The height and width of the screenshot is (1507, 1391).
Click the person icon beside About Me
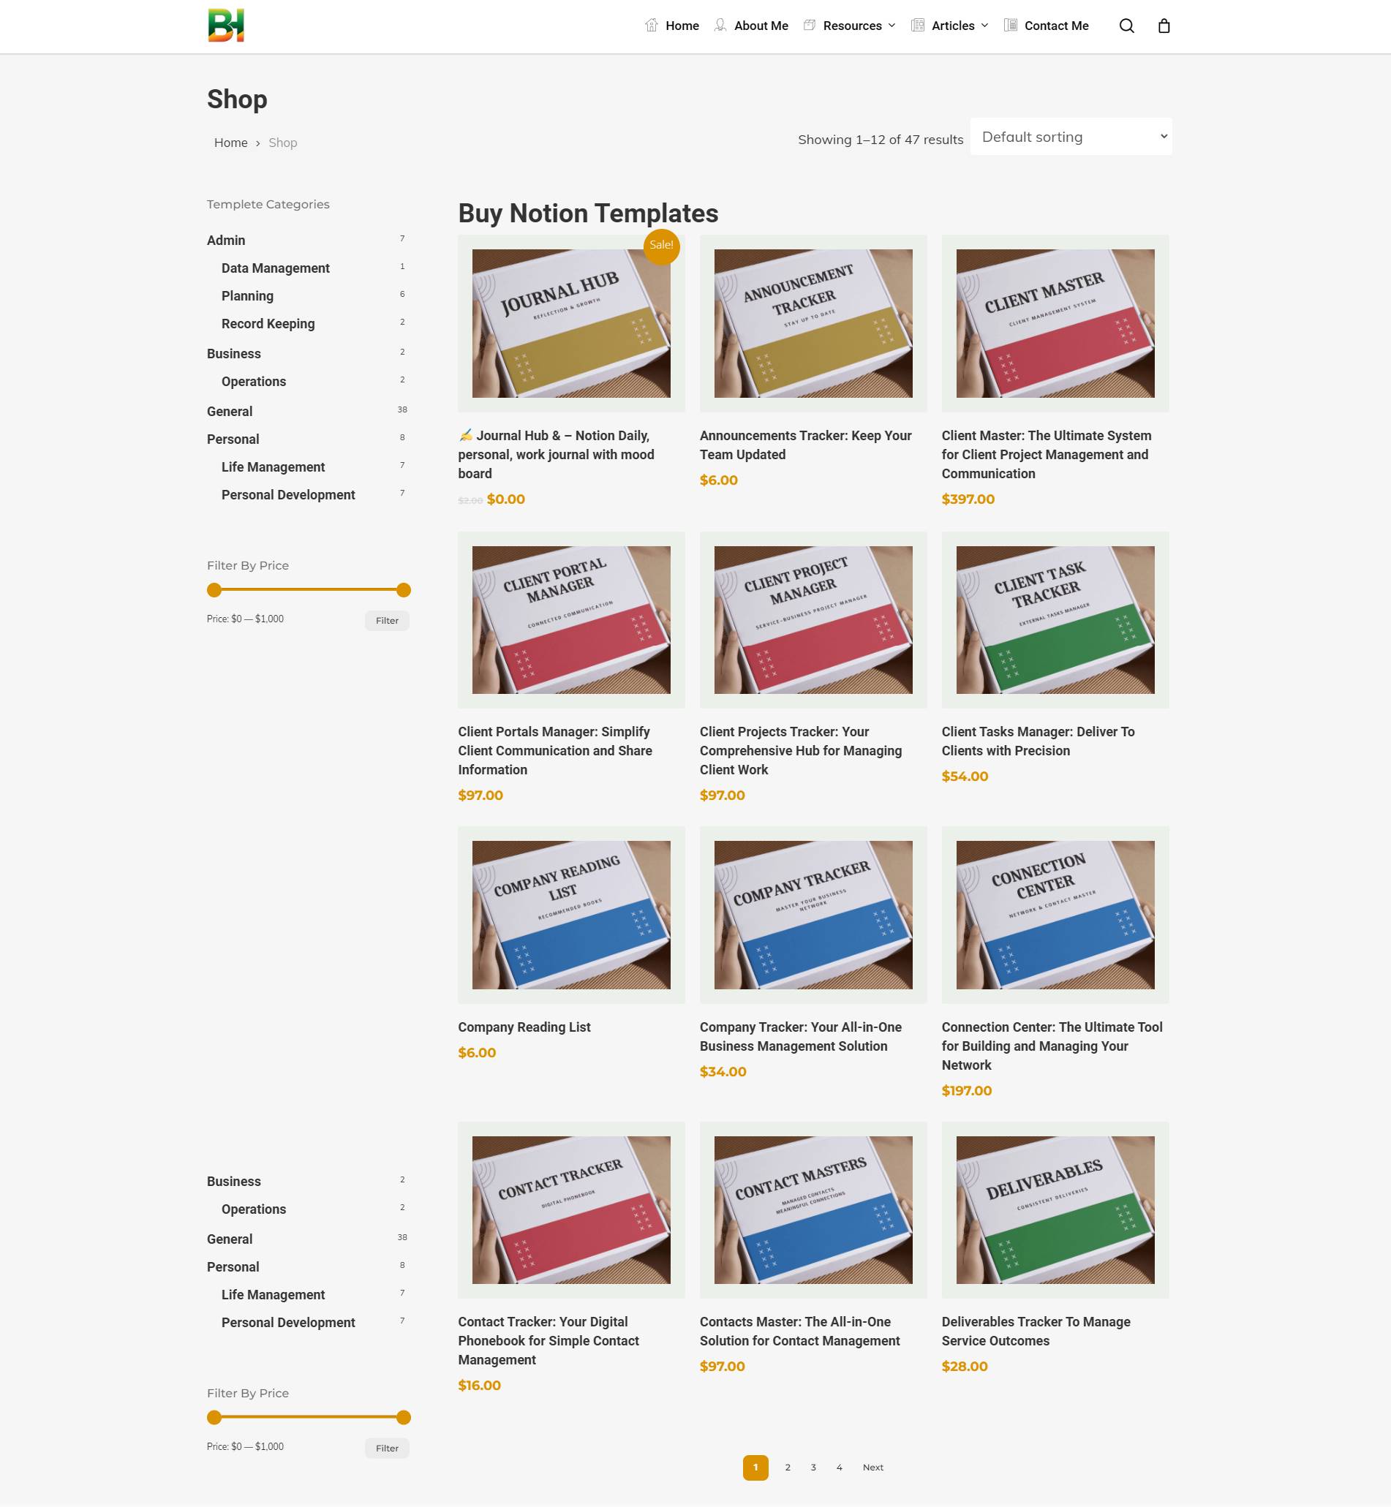[720, 25]
